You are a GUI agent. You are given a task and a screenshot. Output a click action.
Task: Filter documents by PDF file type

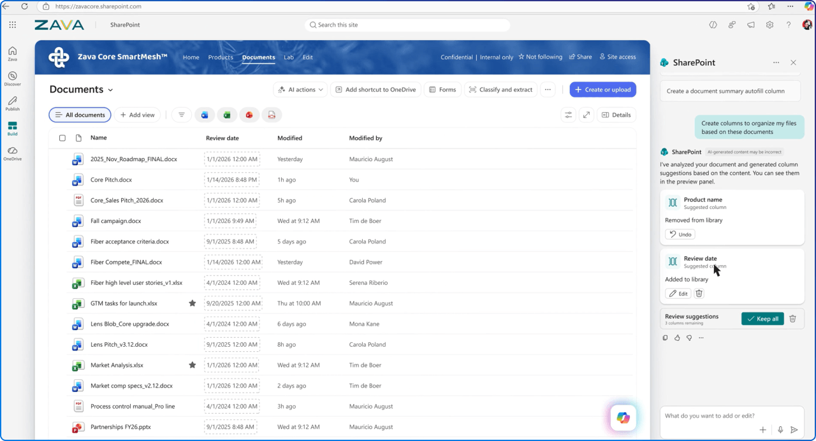(x=272, y=115)
